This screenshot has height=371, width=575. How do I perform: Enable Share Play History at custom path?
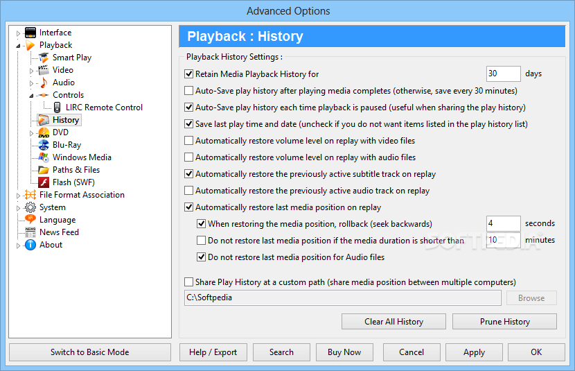click(x=188, y=282)
